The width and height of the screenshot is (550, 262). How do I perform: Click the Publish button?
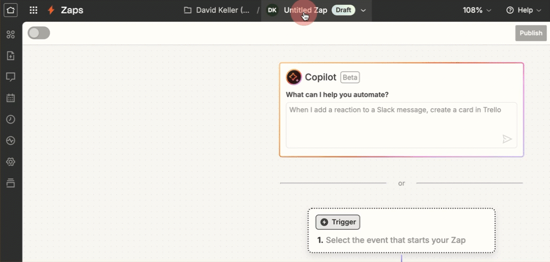tap(530, 33)
